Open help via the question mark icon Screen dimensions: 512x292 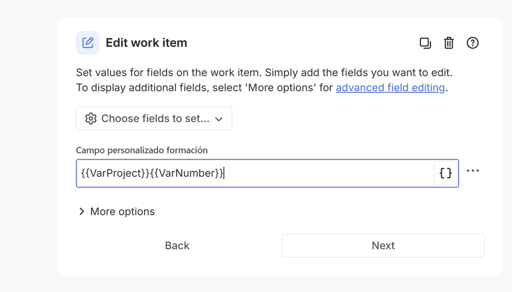click(473, 43)
